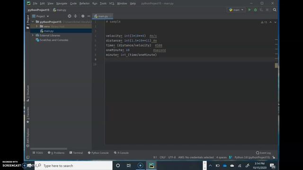303x170 pixels.
Task: Open the Navigate menu
Action: 62,3
